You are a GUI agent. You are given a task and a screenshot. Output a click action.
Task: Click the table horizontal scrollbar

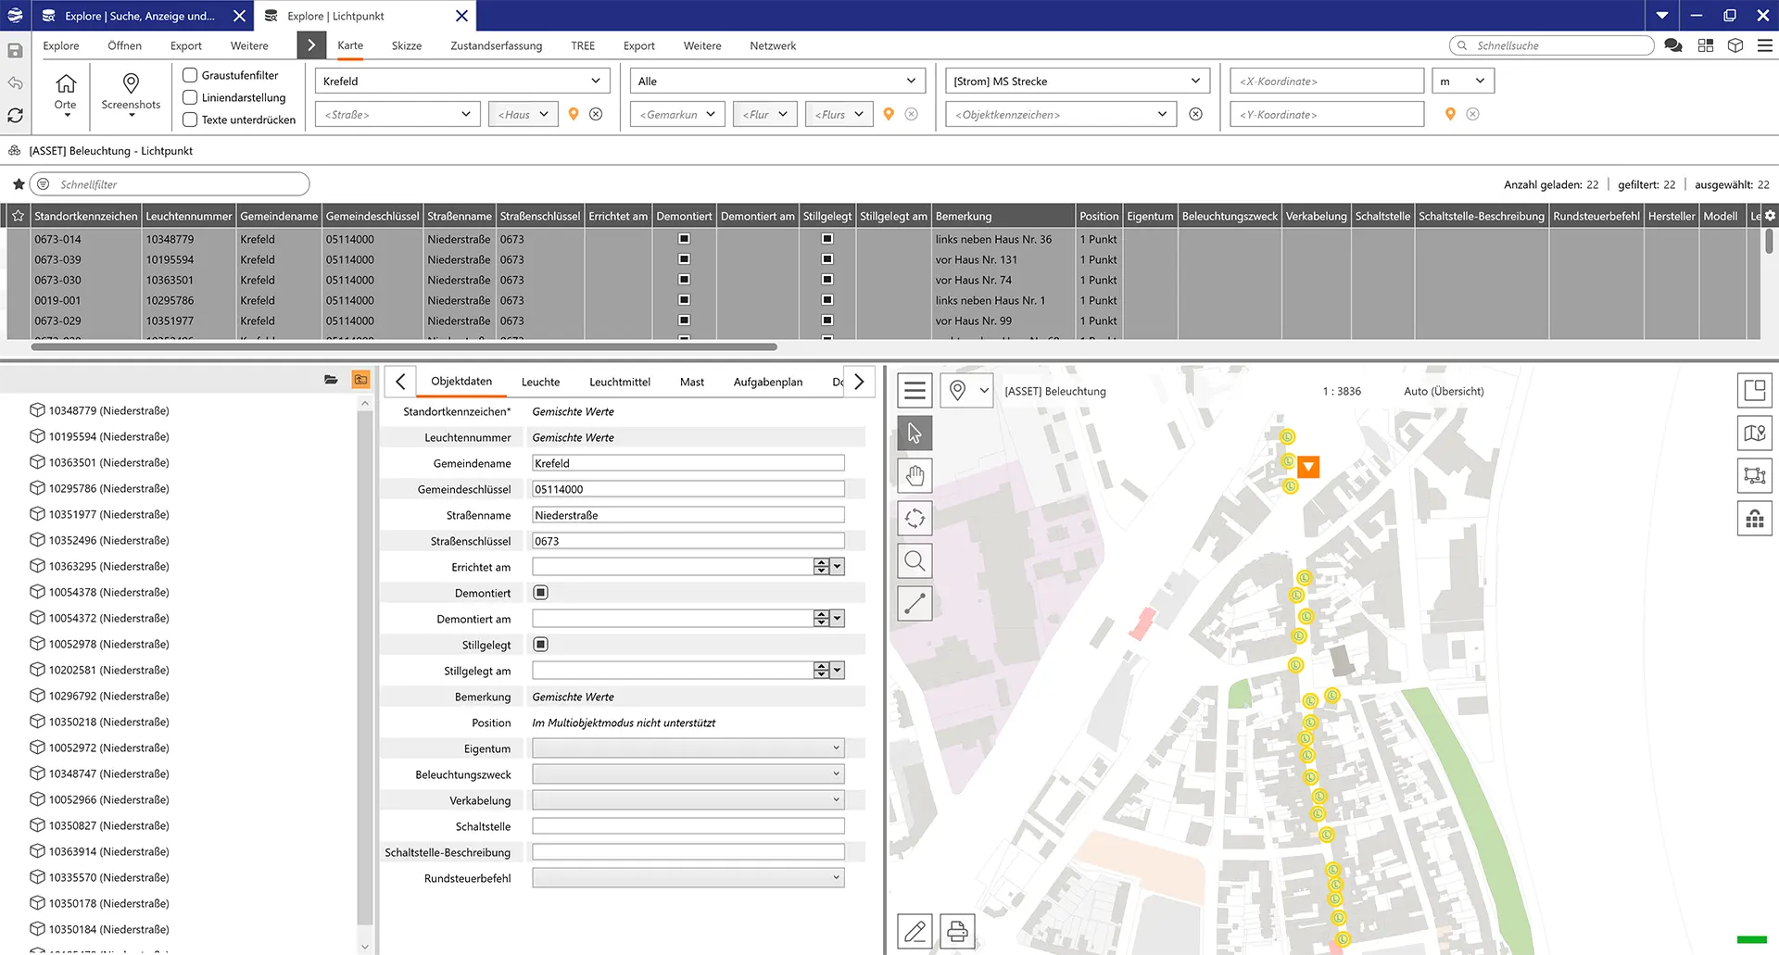coord(404,347)
